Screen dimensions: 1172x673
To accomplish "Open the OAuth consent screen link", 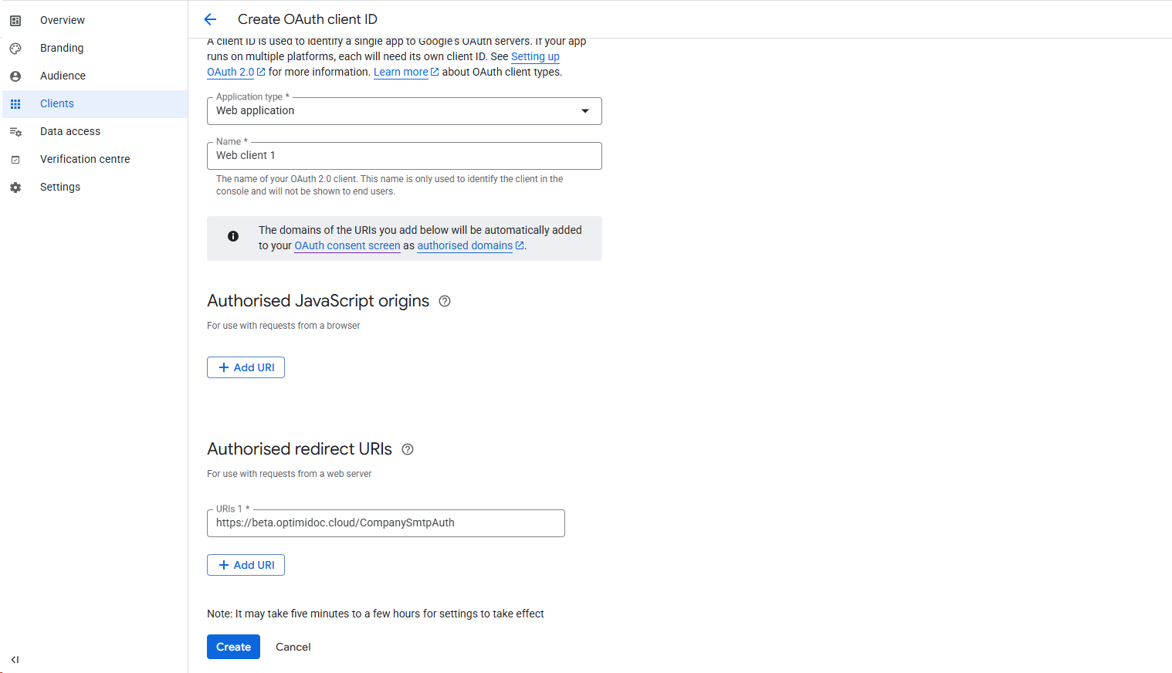I will pyautogui.click(x=347, y=245).
